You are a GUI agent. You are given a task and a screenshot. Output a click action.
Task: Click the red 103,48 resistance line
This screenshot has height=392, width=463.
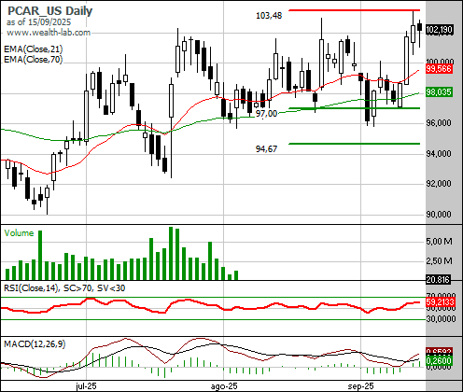pos(355,10)
